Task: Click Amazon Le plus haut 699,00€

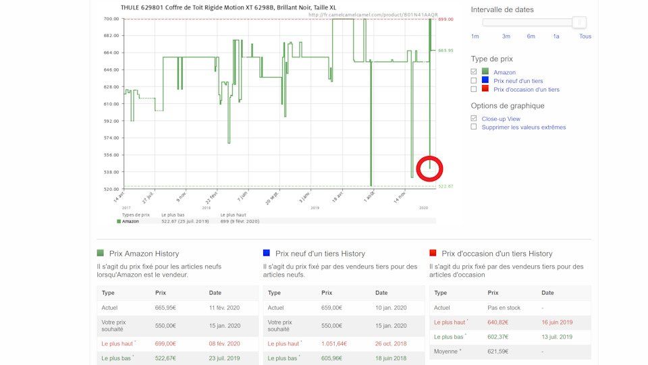Action: [x=165, y=343]
